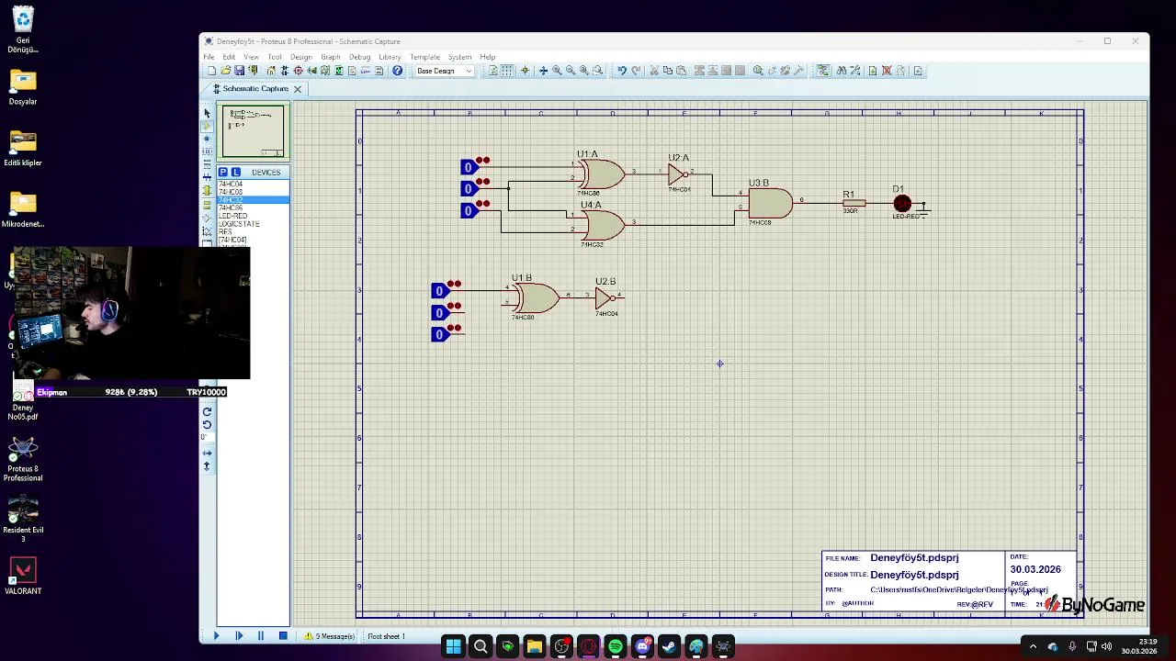Open Search and Tag binoculars icon
The width and height of the screenshot is (1176, 661).
tap(842, 71)
